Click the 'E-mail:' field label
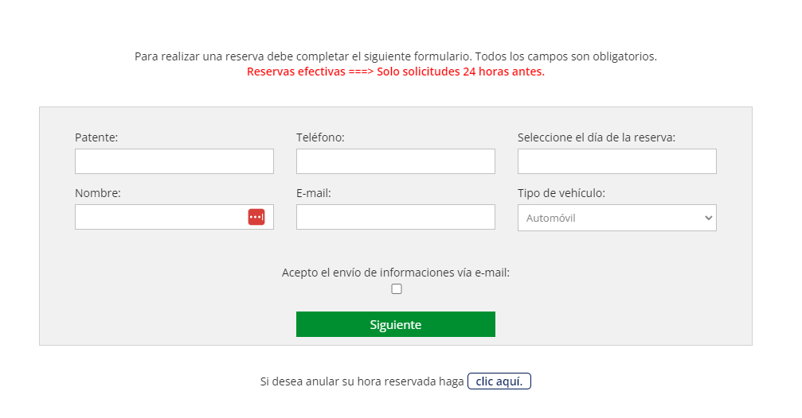 (313, 193)
